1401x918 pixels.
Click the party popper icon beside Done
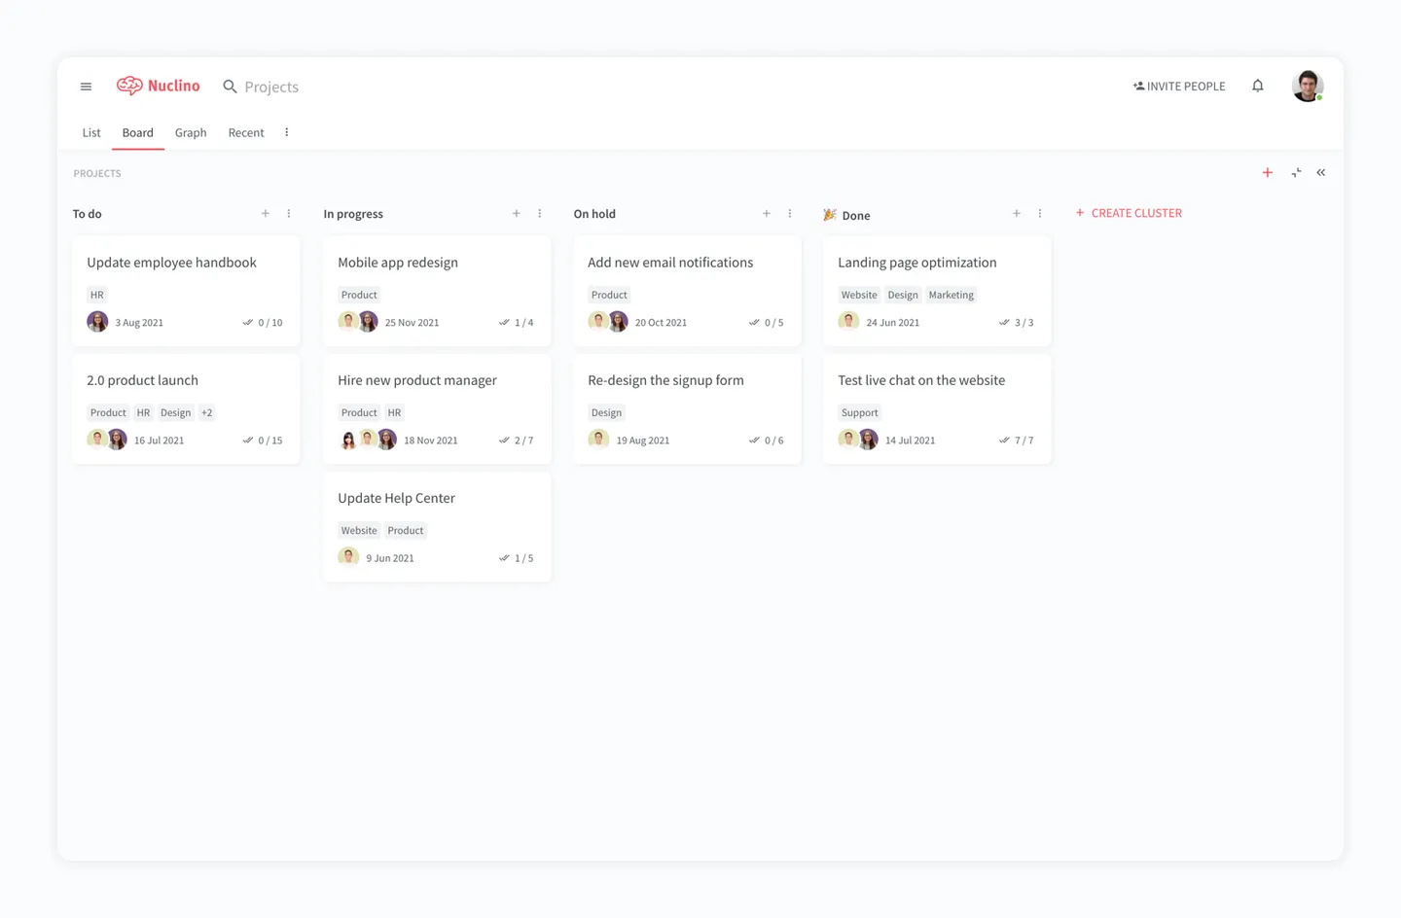[x=830, y=214]
